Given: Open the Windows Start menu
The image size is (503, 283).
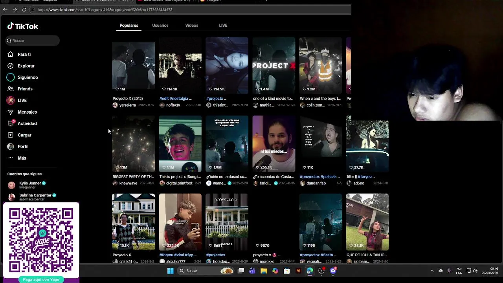Looking at the screenshot, I should pyautogui.click(x=170, y=271).
